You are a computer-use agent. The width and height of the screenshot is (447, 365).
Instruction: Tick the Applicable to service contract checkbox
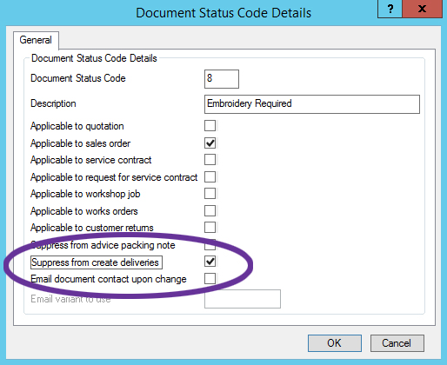[x=210, y=159]
